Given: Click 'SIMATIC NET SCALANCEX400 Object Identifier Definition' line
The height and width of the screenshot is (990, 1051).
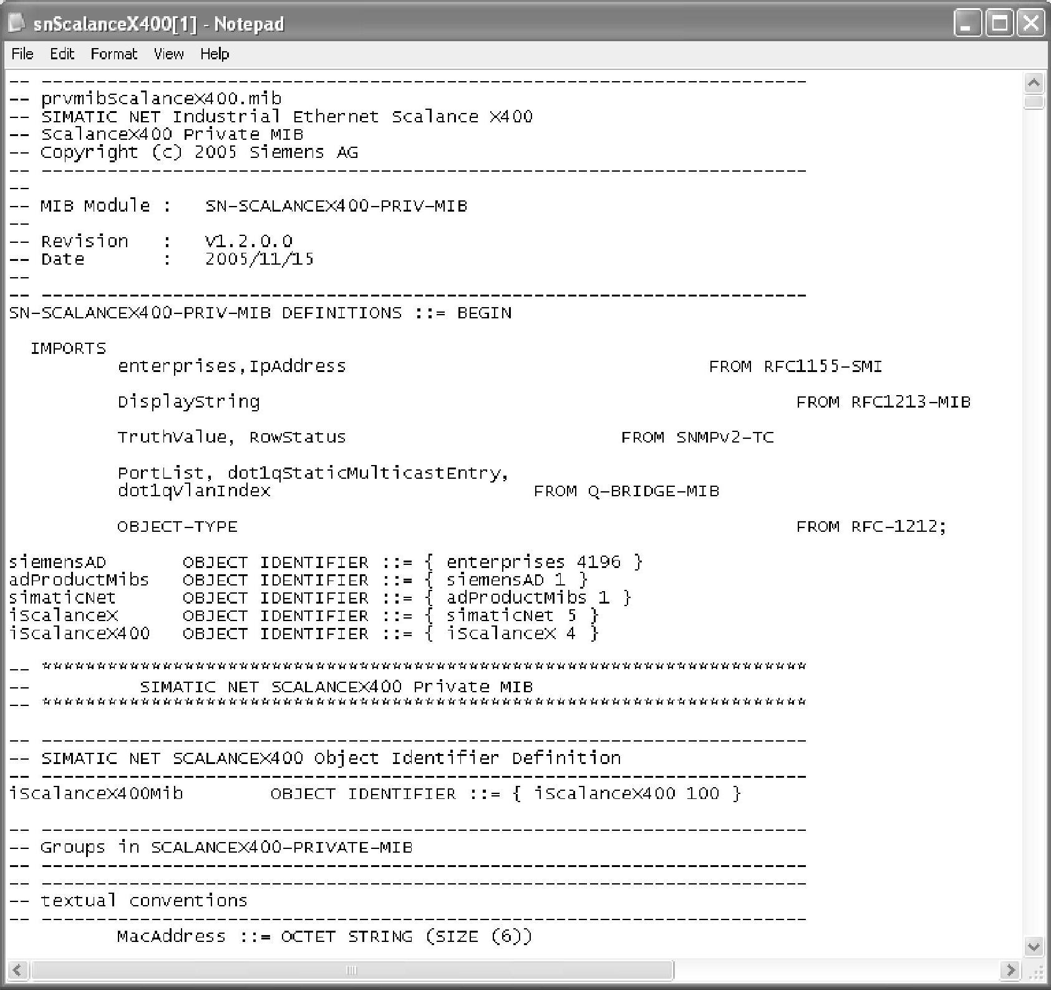Looking at the screenshot, I should (331, 758).
